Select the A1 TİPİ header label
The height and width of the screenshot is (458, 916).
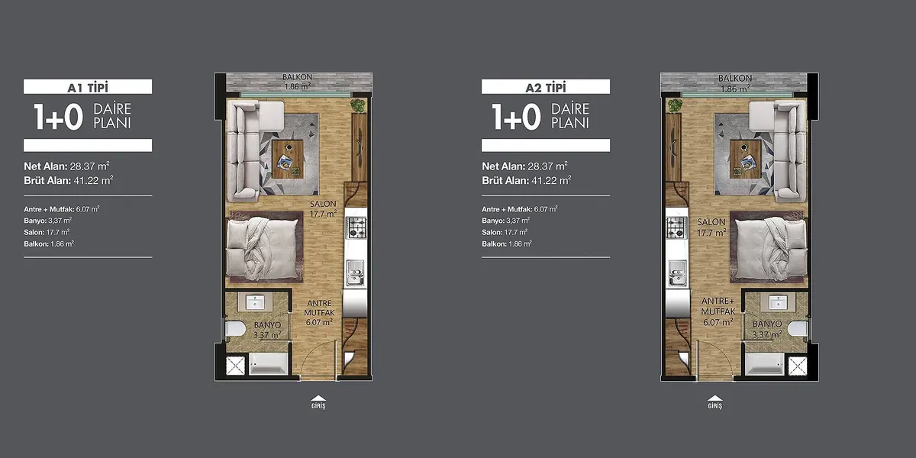coord(88,87)
